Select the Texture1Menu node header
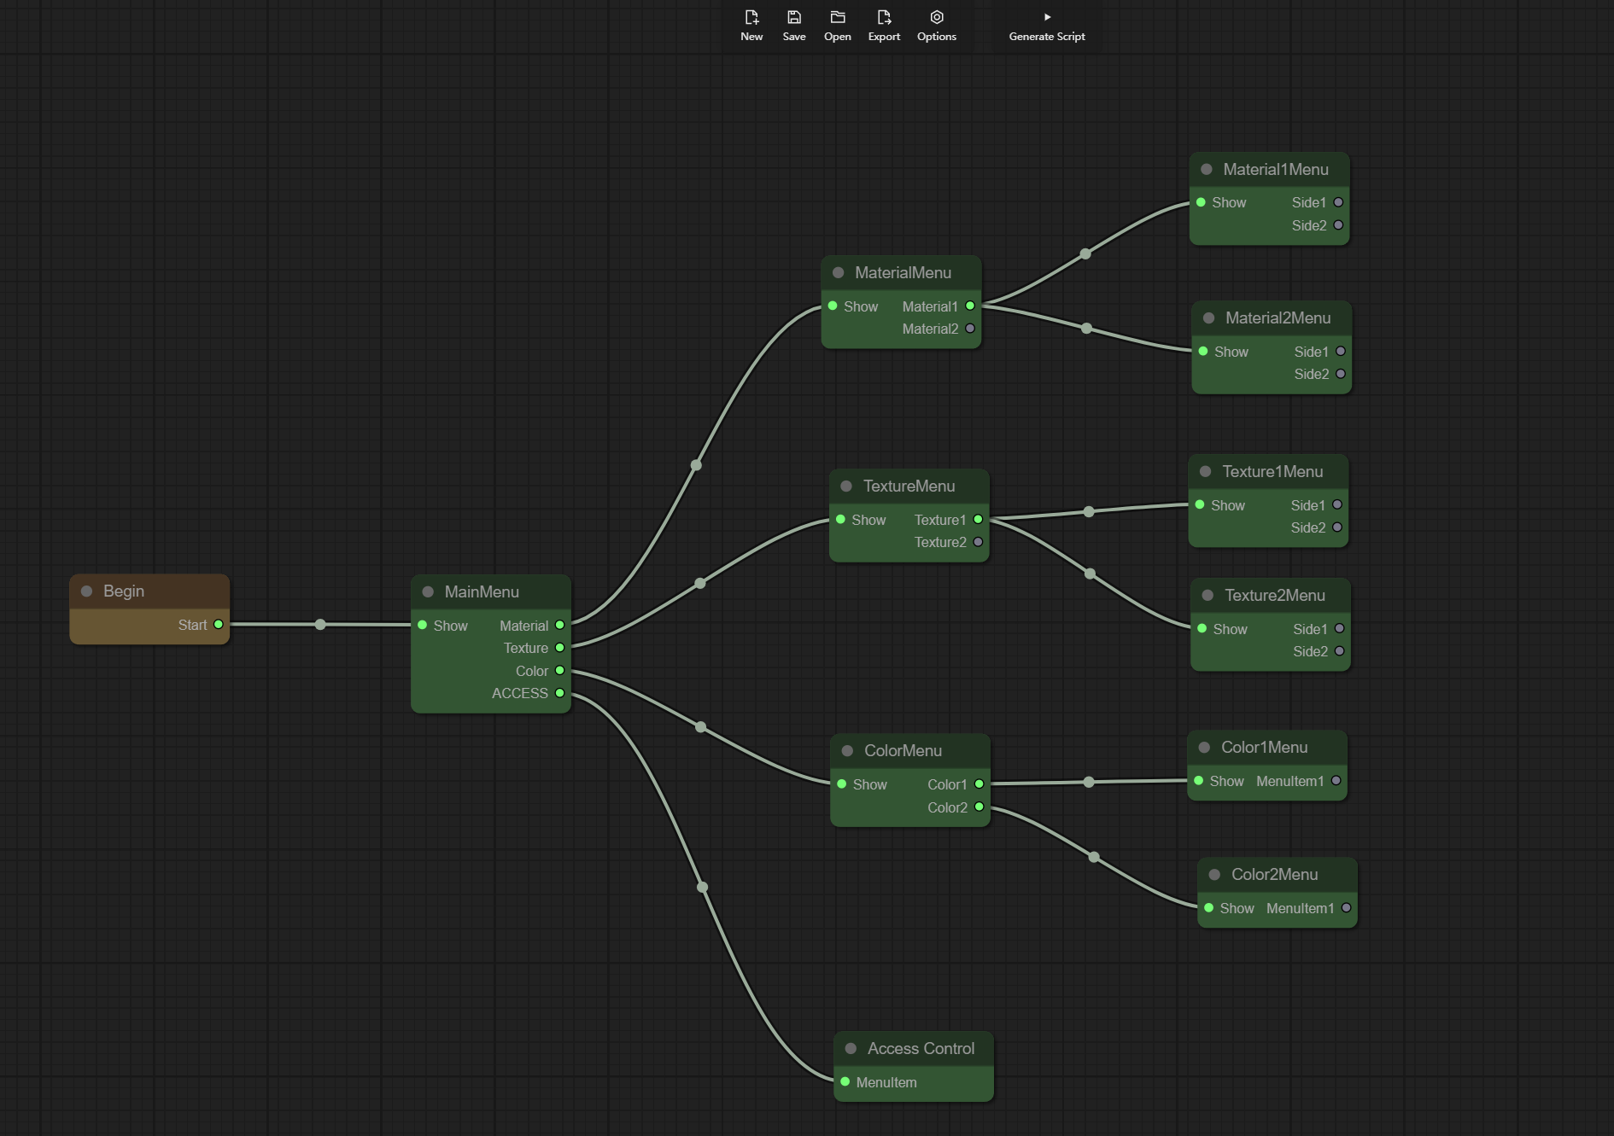The width and height of the screenshot is (1614, 1136). [x=1272, y=471]
